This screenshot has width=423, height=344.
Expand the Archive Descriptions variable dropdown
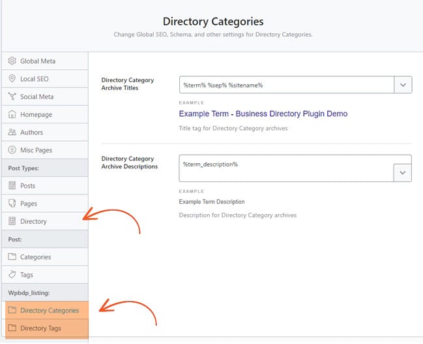tap(403, 173)
